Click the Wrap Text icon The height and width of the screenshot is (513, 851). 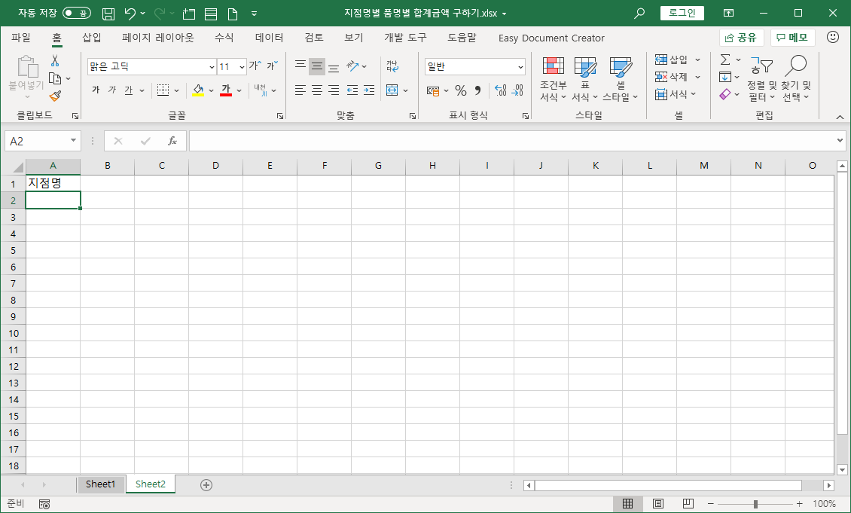pos(392,66)
